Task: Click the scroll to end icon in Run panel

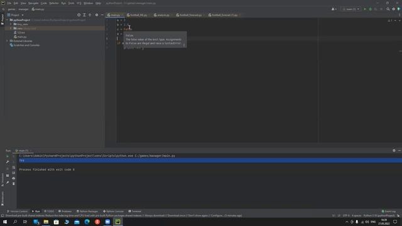Action: click(x=14, y=173)
